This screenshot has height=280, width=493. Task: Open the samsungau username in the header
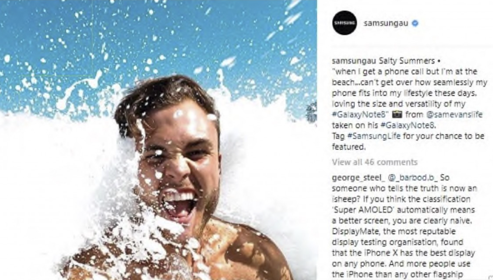tap(386, 23)
